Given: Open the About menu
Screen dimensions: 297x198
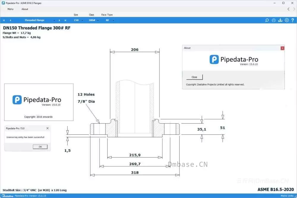Looking at the screenshot, I should [x=25, y=9].
